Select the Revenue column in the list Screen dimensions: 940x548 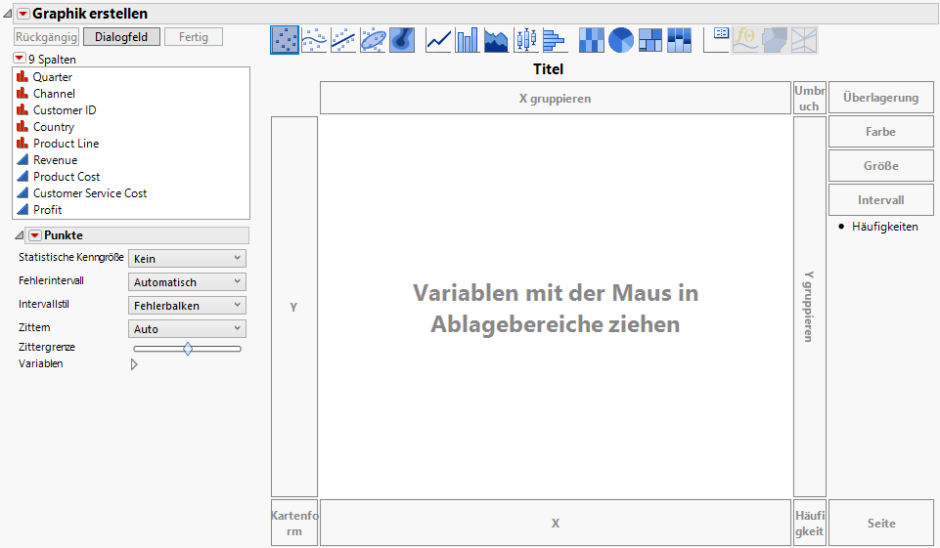click(55, 160)
